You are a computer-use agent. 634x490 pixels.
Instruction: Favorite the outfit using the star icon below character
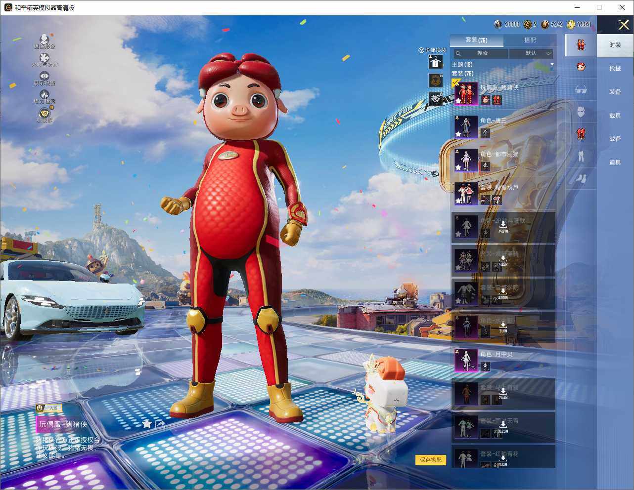pos(147,424)
